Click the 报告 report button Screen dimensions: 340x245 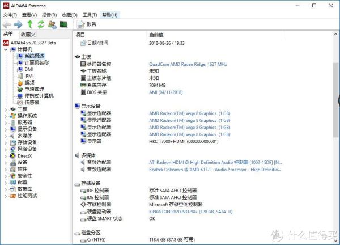point(87,24)
